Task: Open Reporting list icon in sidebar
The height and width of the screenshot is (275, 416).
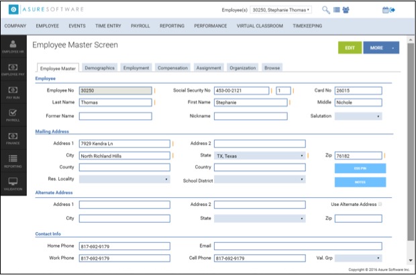Action: pos(13,161)
